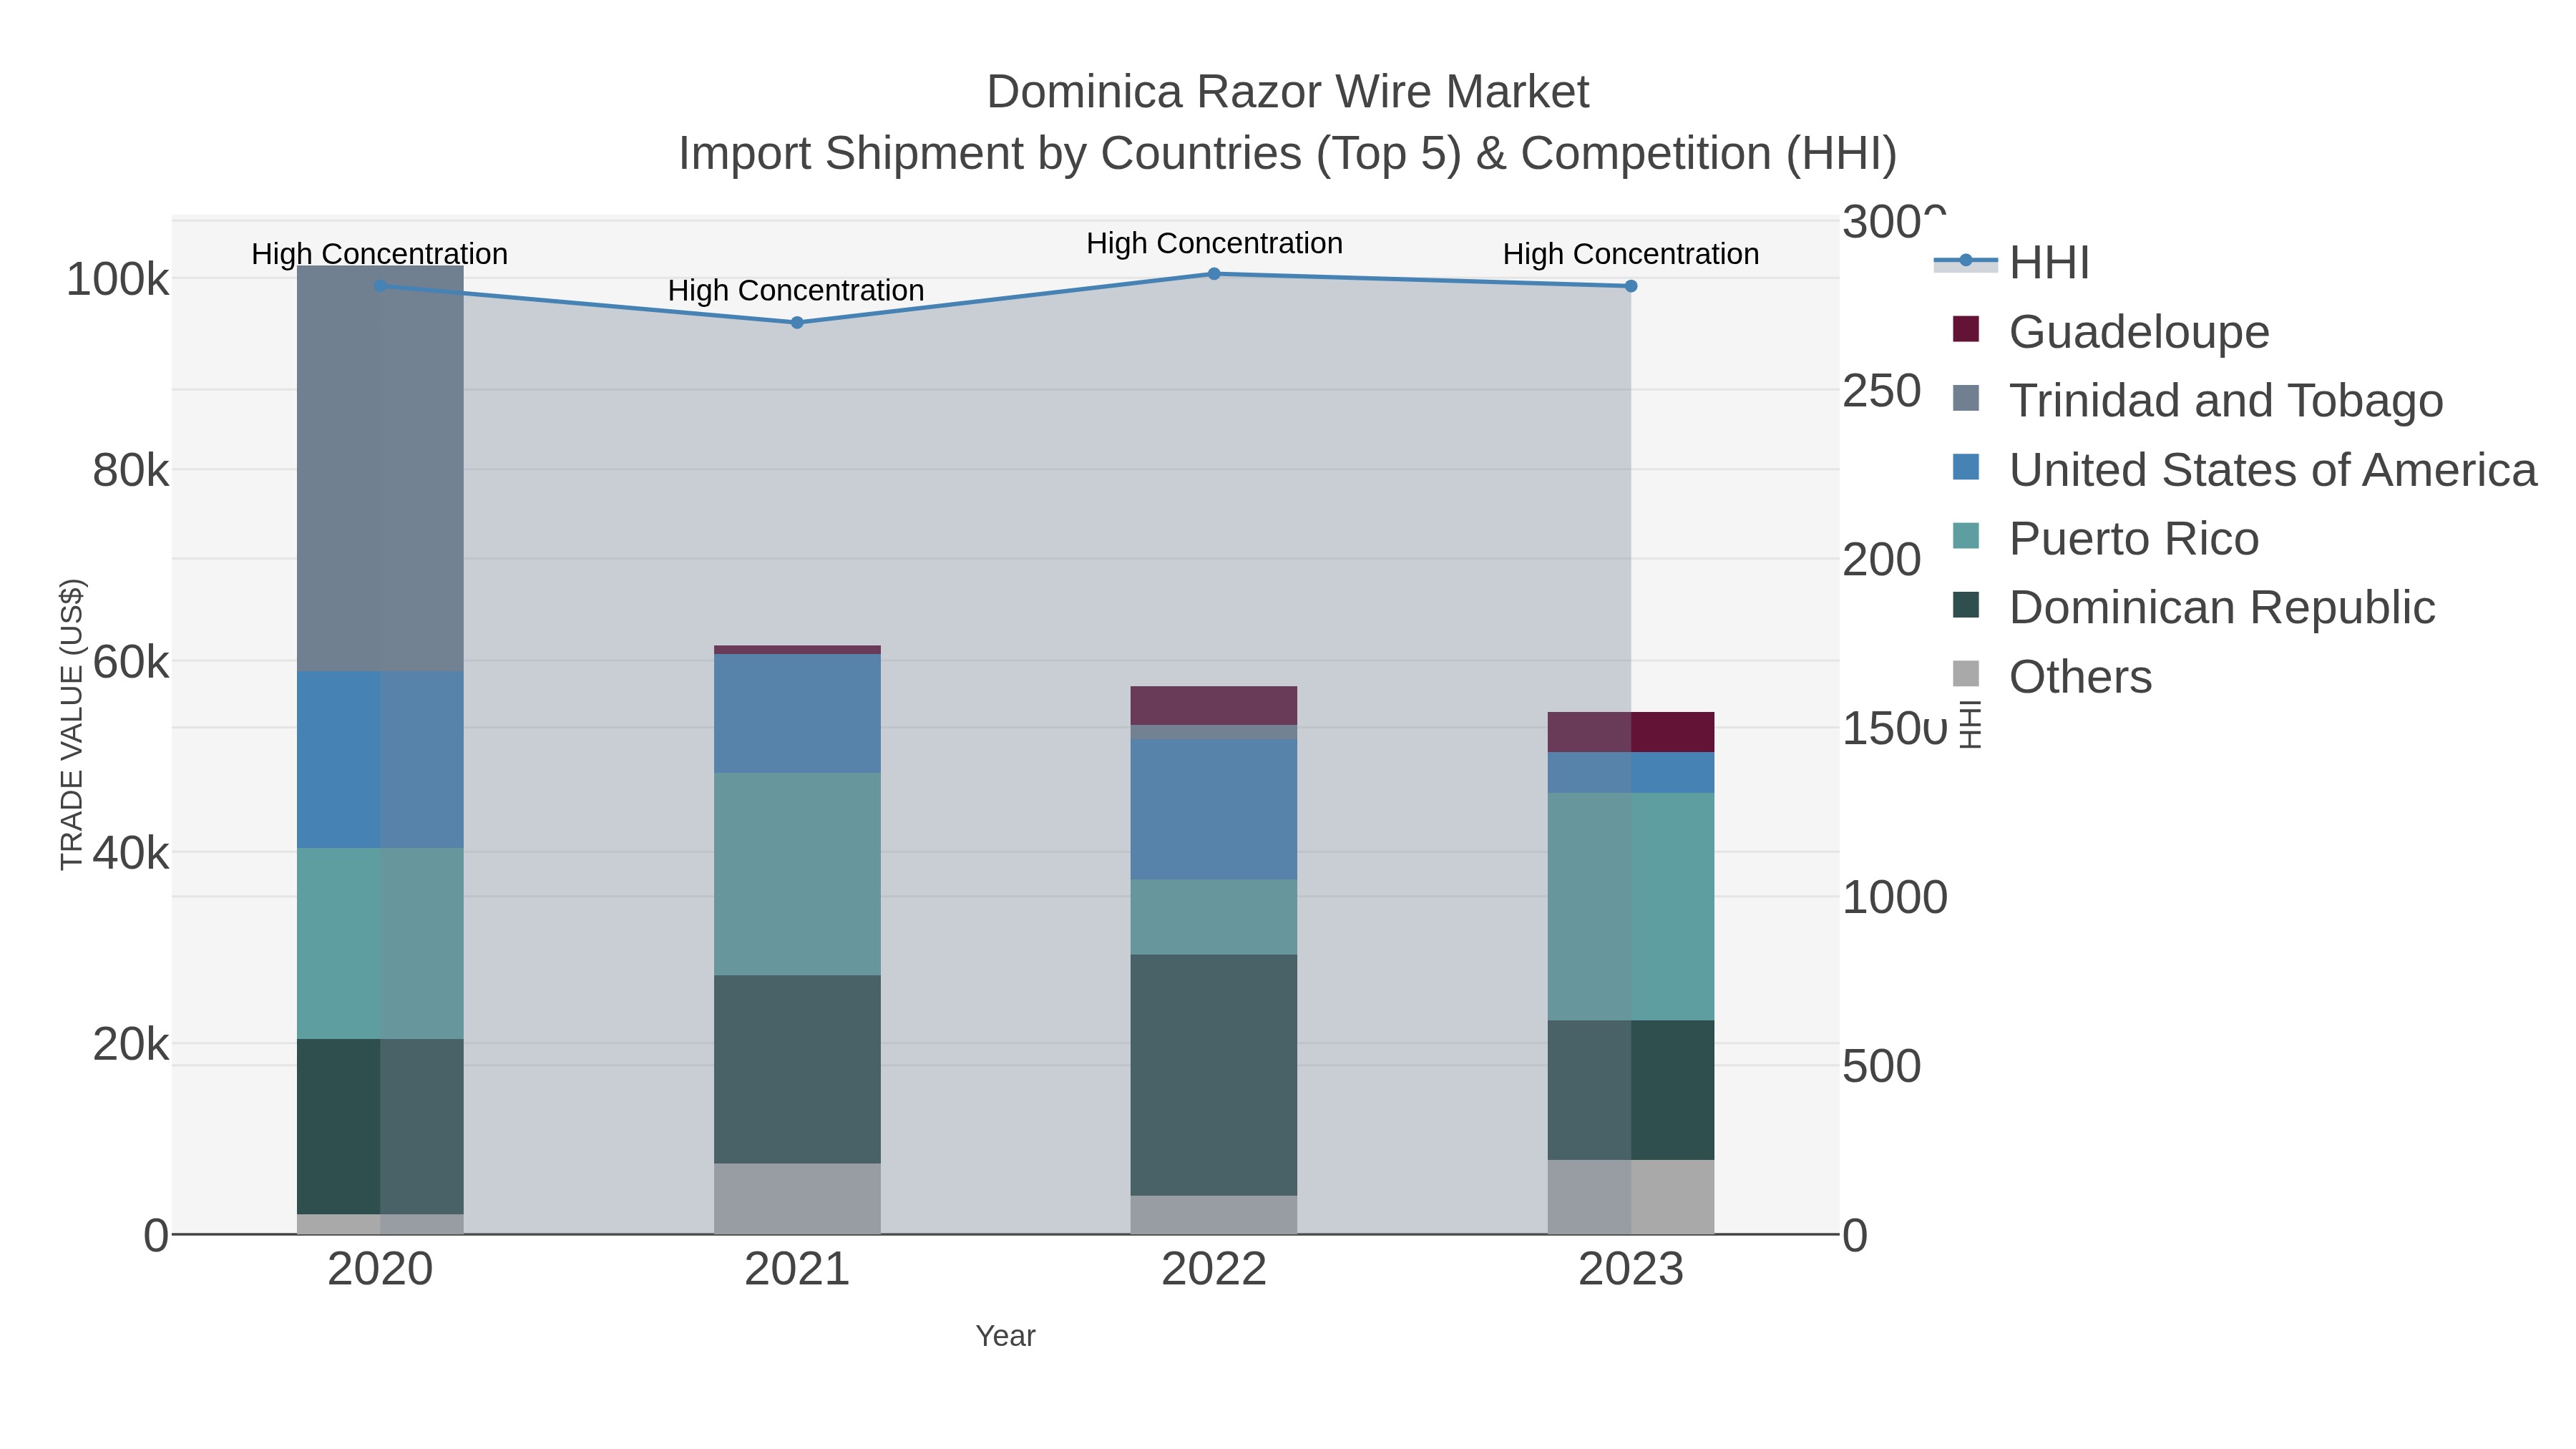Select the United States segment of 2021 bar

[797, 714]
